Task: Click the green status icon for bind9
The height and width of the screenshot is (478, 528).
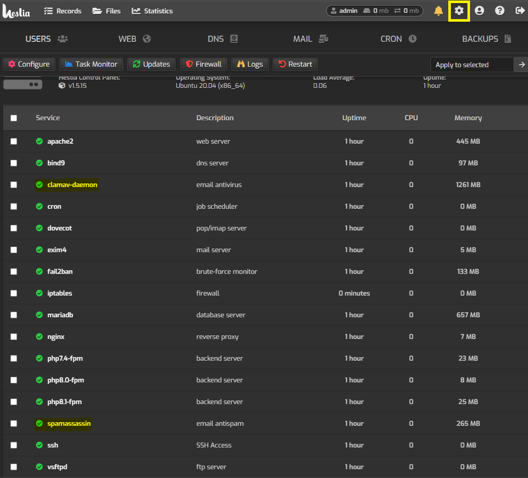Action: pos(39,163)
